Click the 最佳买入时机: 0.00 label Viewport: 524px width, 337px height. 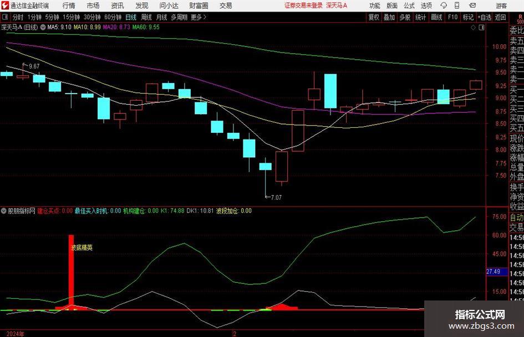[x=98, y=211]
